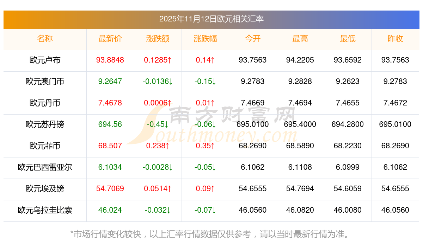Select latest price 46.024
This screenshot has width=423, height=245.
point(110,210)
